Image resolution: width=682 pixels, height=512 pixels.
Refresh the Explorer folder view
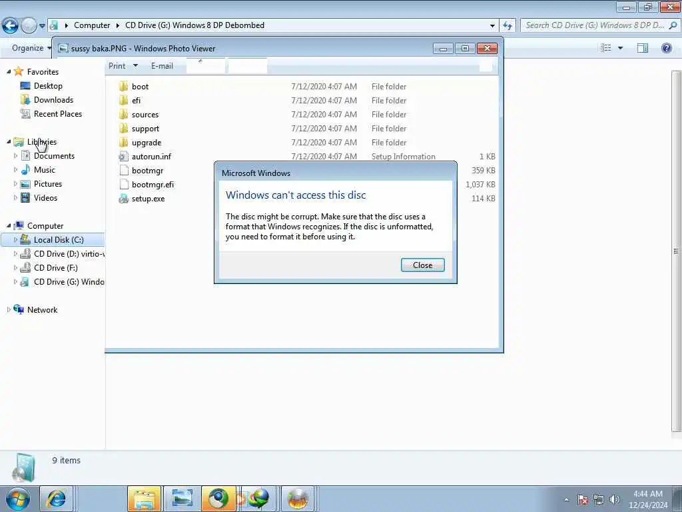[508, 25]
